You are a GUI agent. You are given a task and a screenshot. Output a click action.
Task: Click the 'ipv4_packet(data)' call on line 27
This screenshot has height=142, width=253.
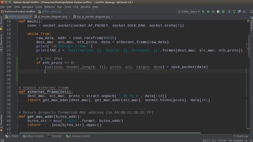click(189, 67)
